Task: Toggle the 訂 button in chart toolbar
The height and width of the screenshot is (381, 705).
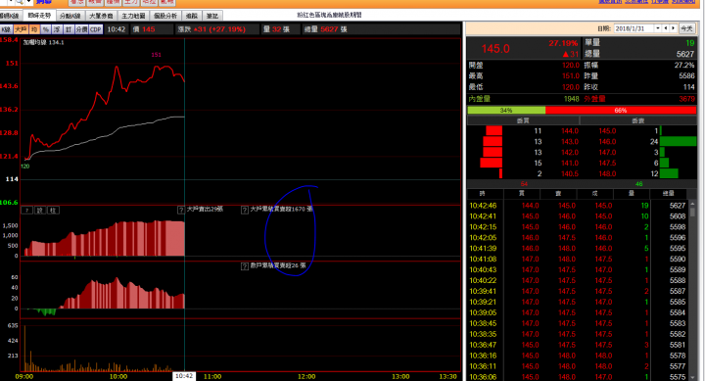Action: tap(69, 29)
